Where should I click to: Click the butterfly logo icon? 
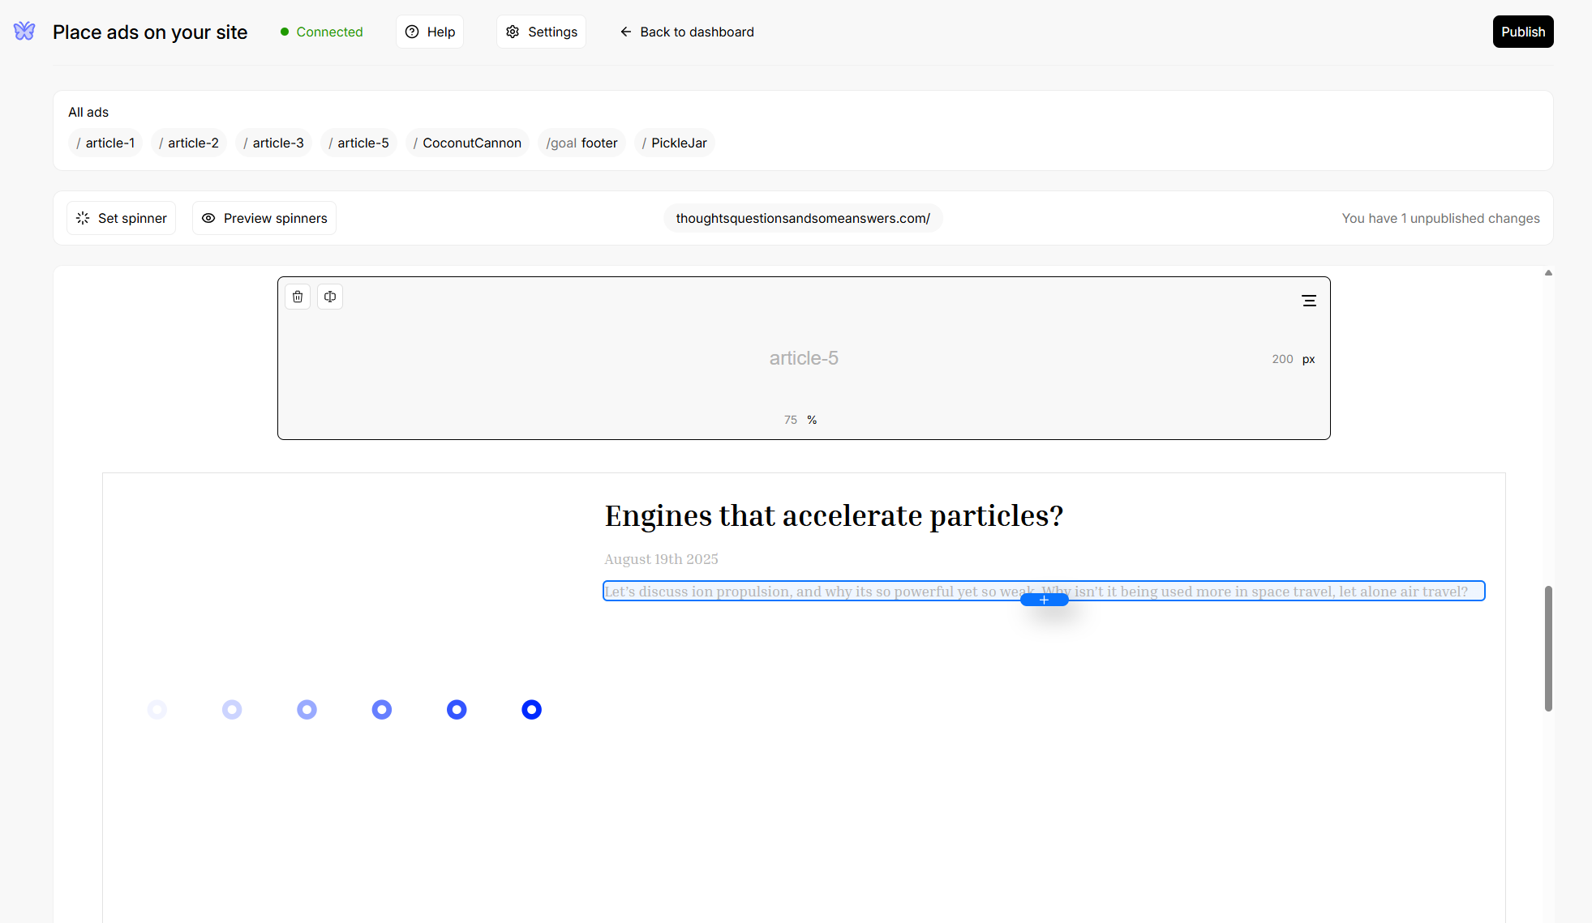(24, 32)
